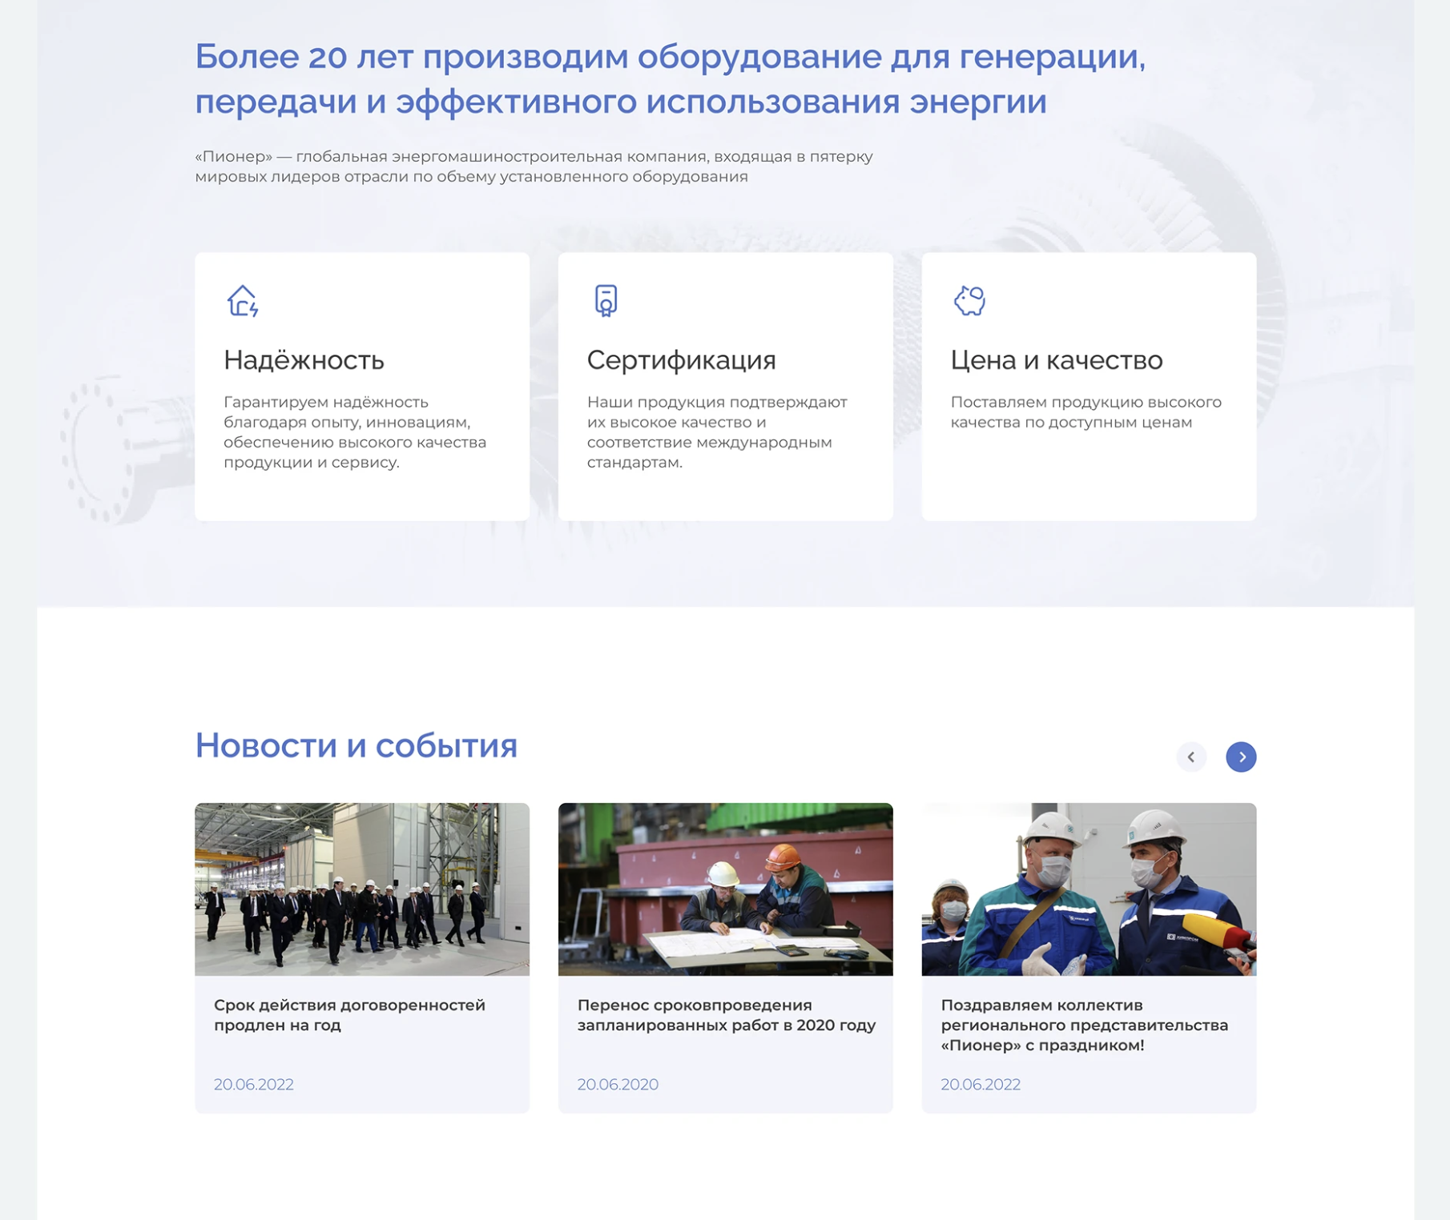Viewport: 1450px width, 1220px height.
Task: Click the 'Более 20 лет производим оборудование' headline
Action: tap(671, 78)
